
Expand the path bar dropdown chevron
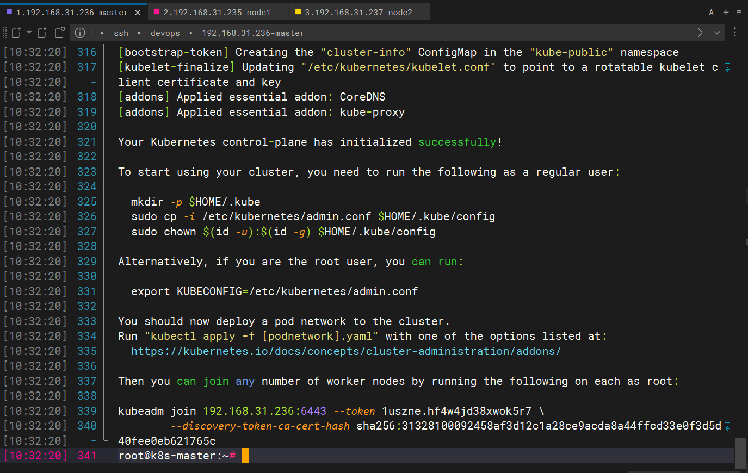coord(717,33)
